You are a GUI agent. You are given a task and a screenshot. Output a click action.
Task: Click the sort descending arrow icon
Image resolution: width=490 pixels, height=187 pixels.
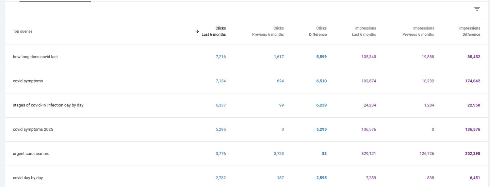click(197, 31)
